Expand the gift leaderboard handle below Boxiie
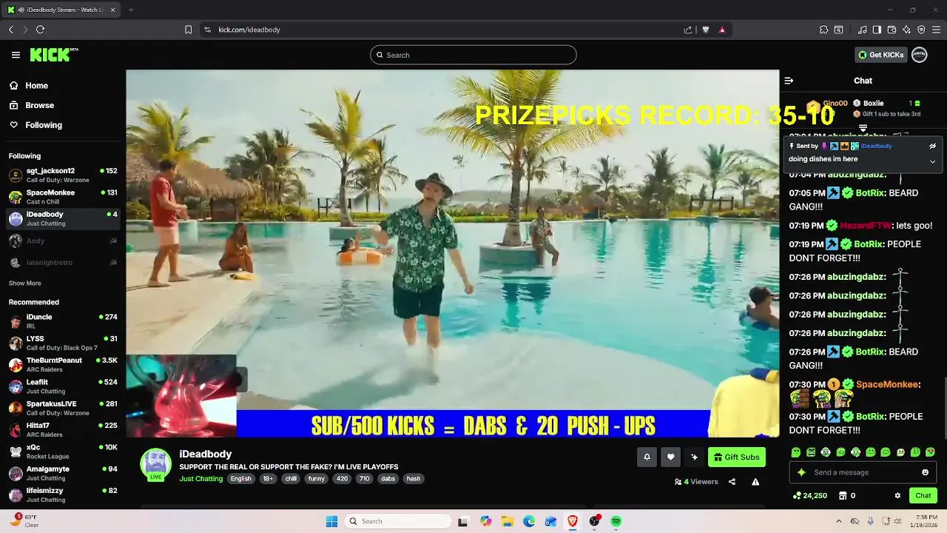Screen dimensions: 947x533 (x=863, y=129)
